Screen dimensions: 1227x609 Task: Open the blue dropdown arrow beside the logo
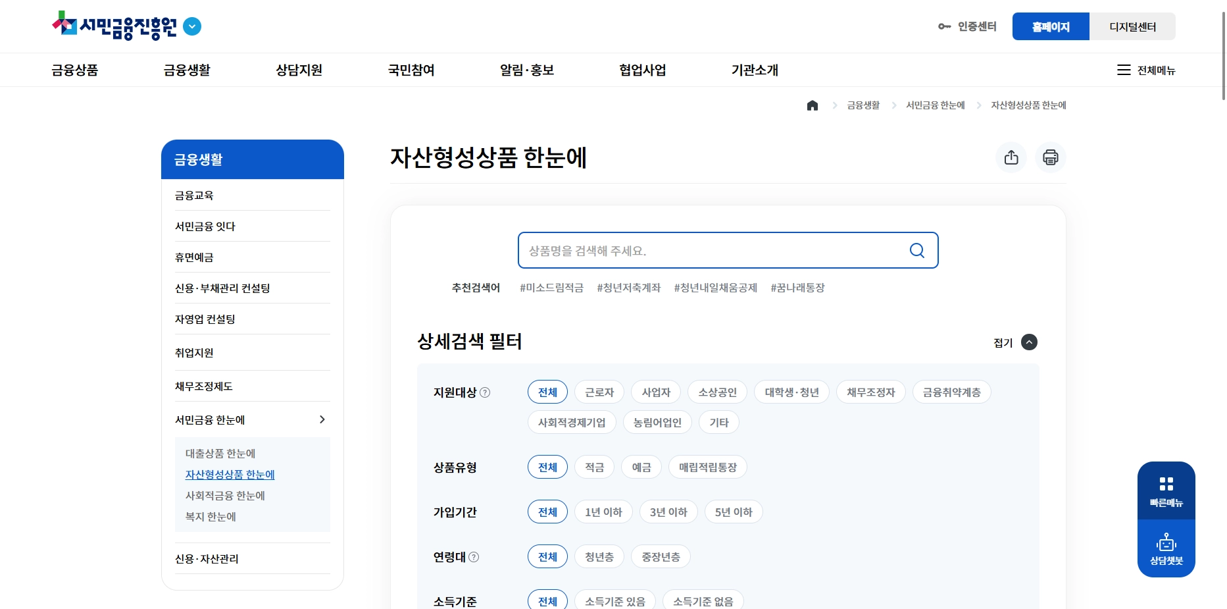tap(192, 26)
